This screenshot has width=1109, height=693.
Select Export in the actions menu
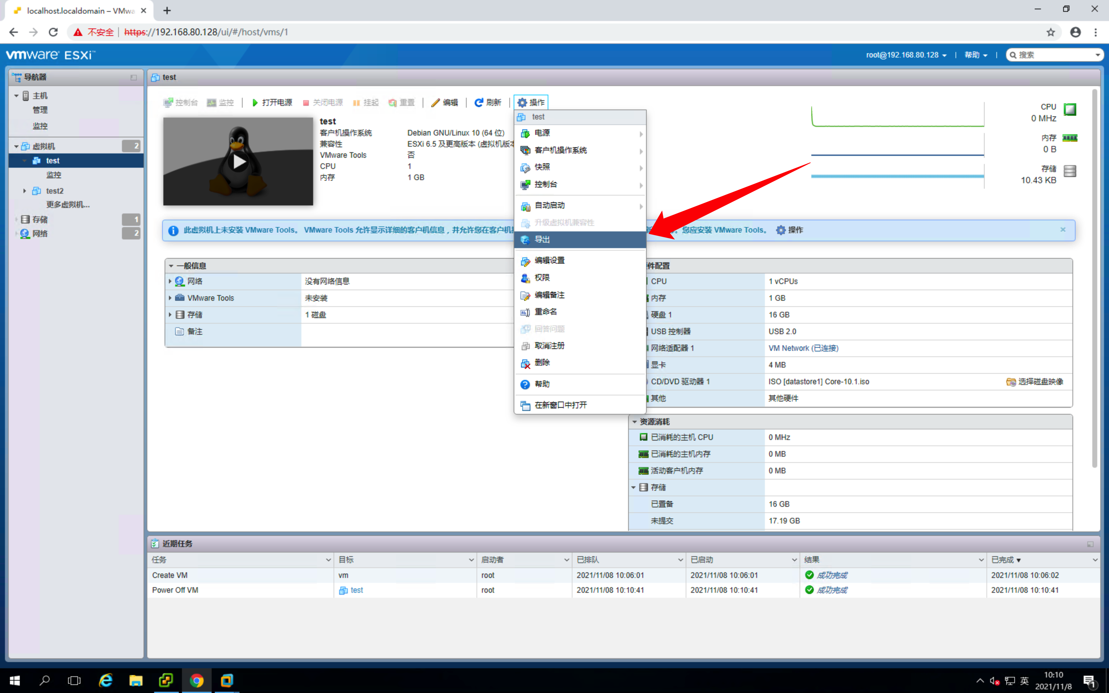(x=542, y=239)
